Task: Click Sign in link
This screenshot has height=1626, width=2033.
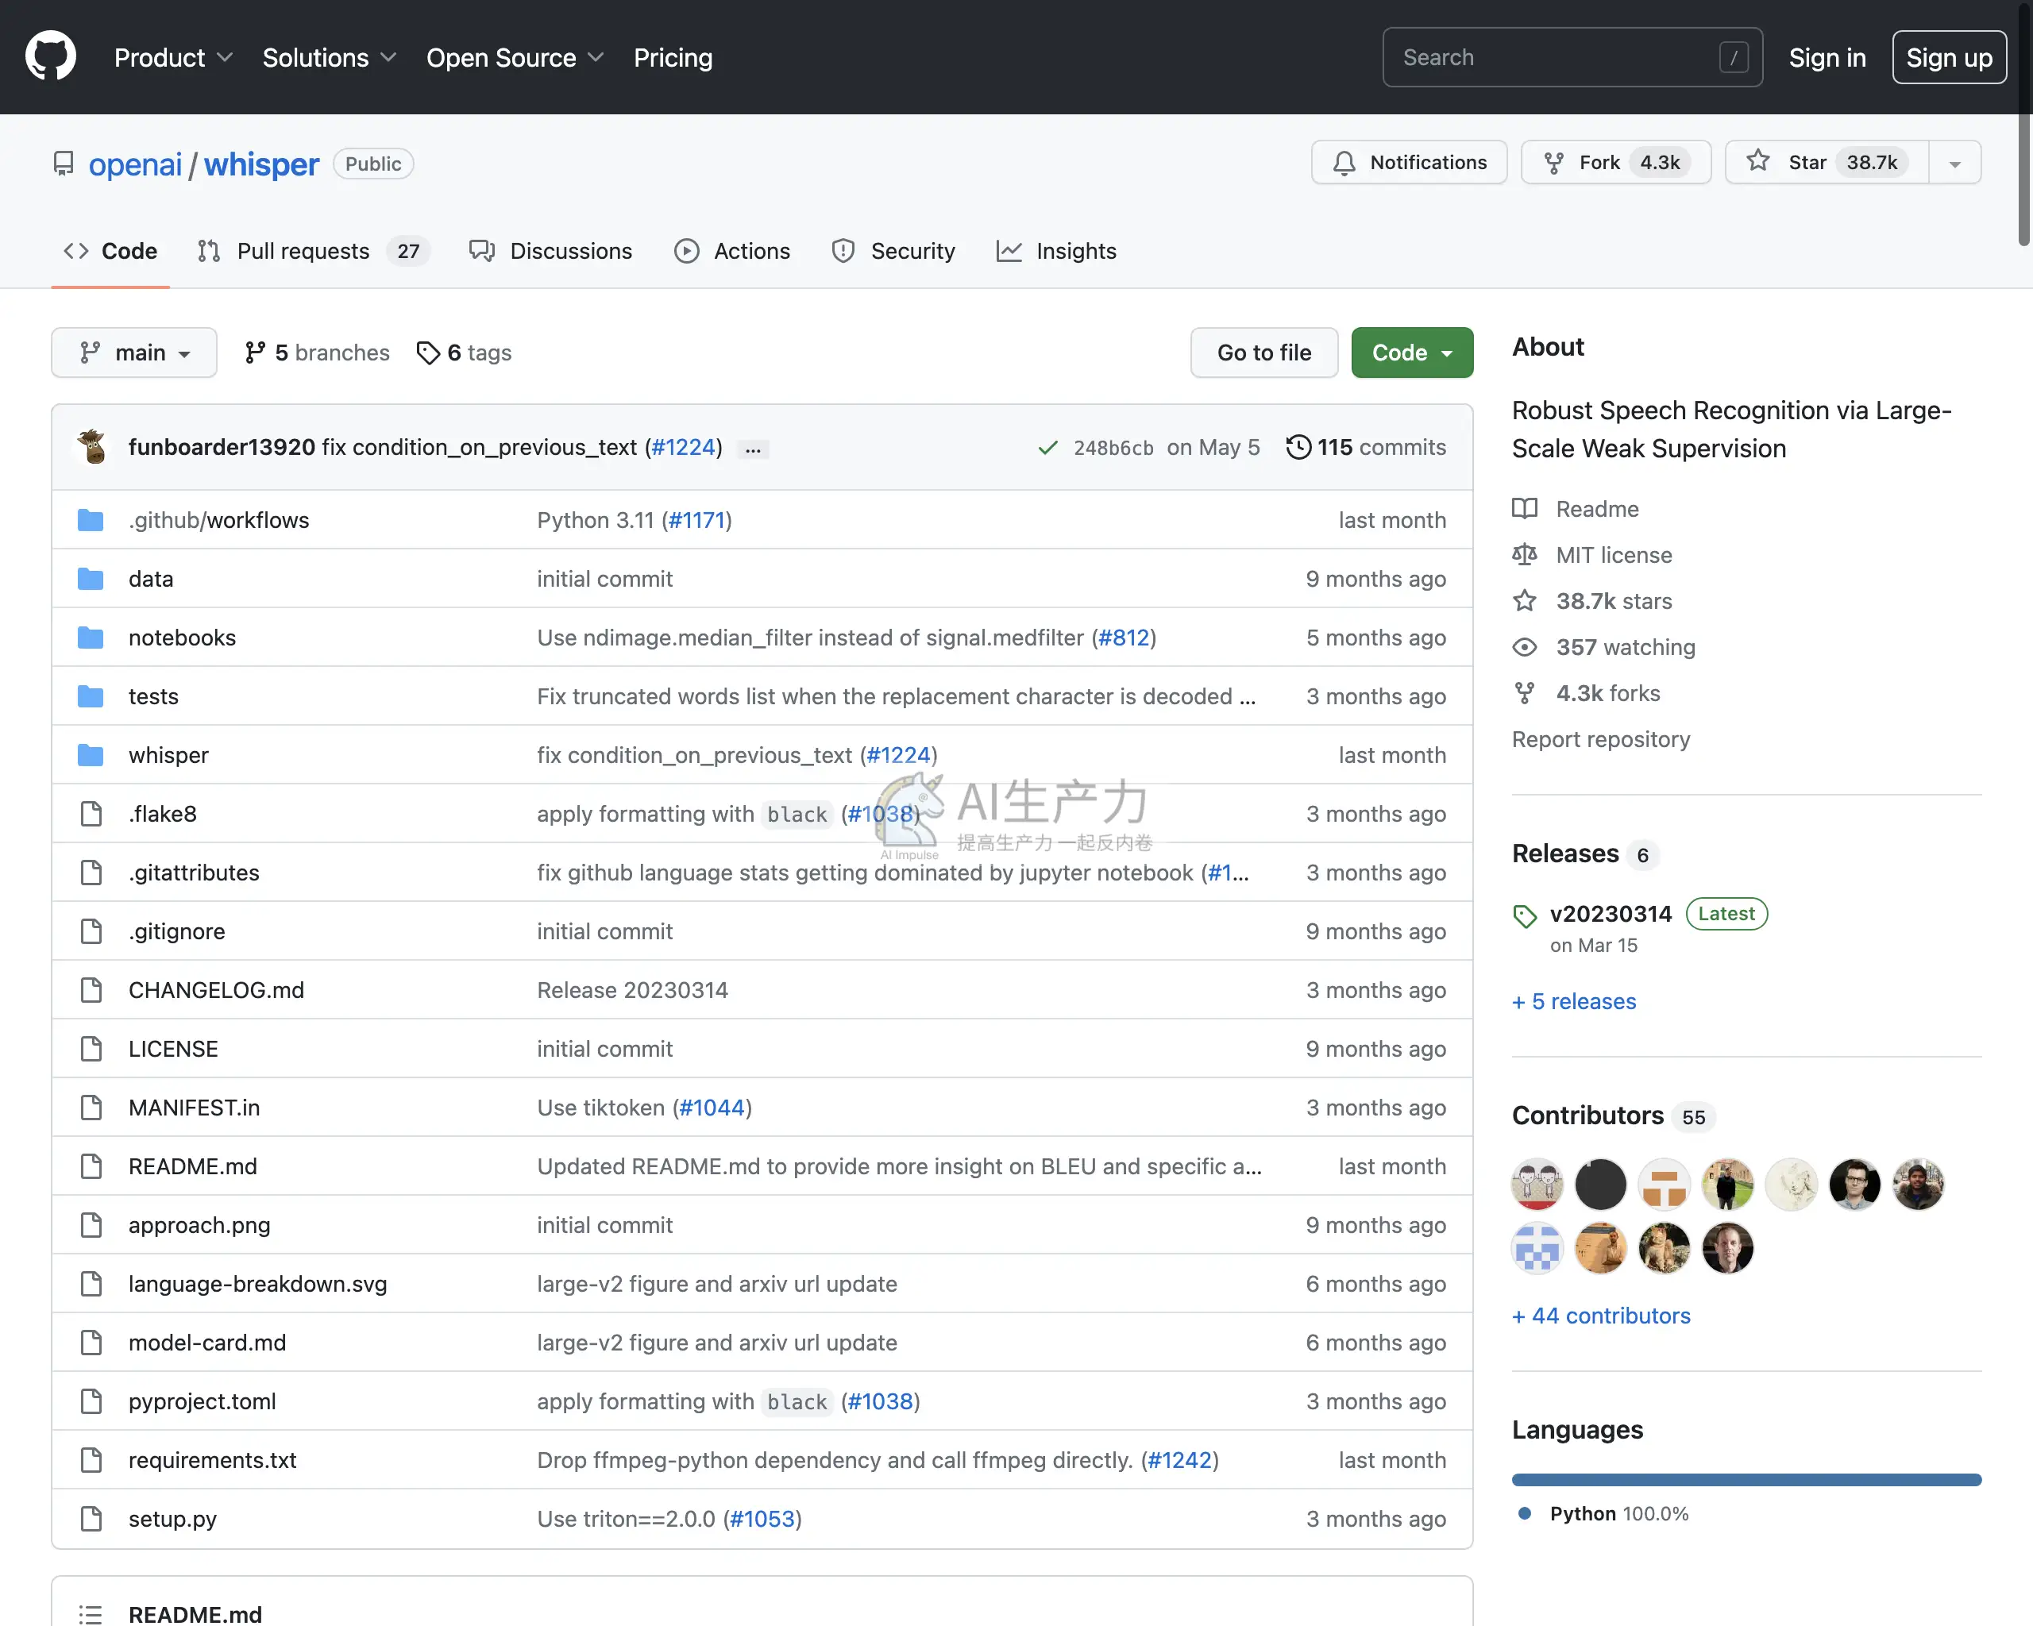Action: click(1827, 57)
